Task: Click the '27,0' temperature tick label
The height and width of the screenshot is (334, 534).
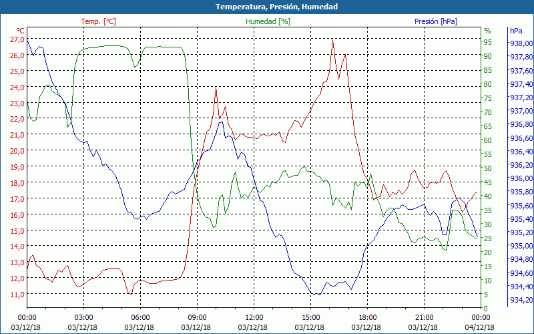Action: coord(17,39)
